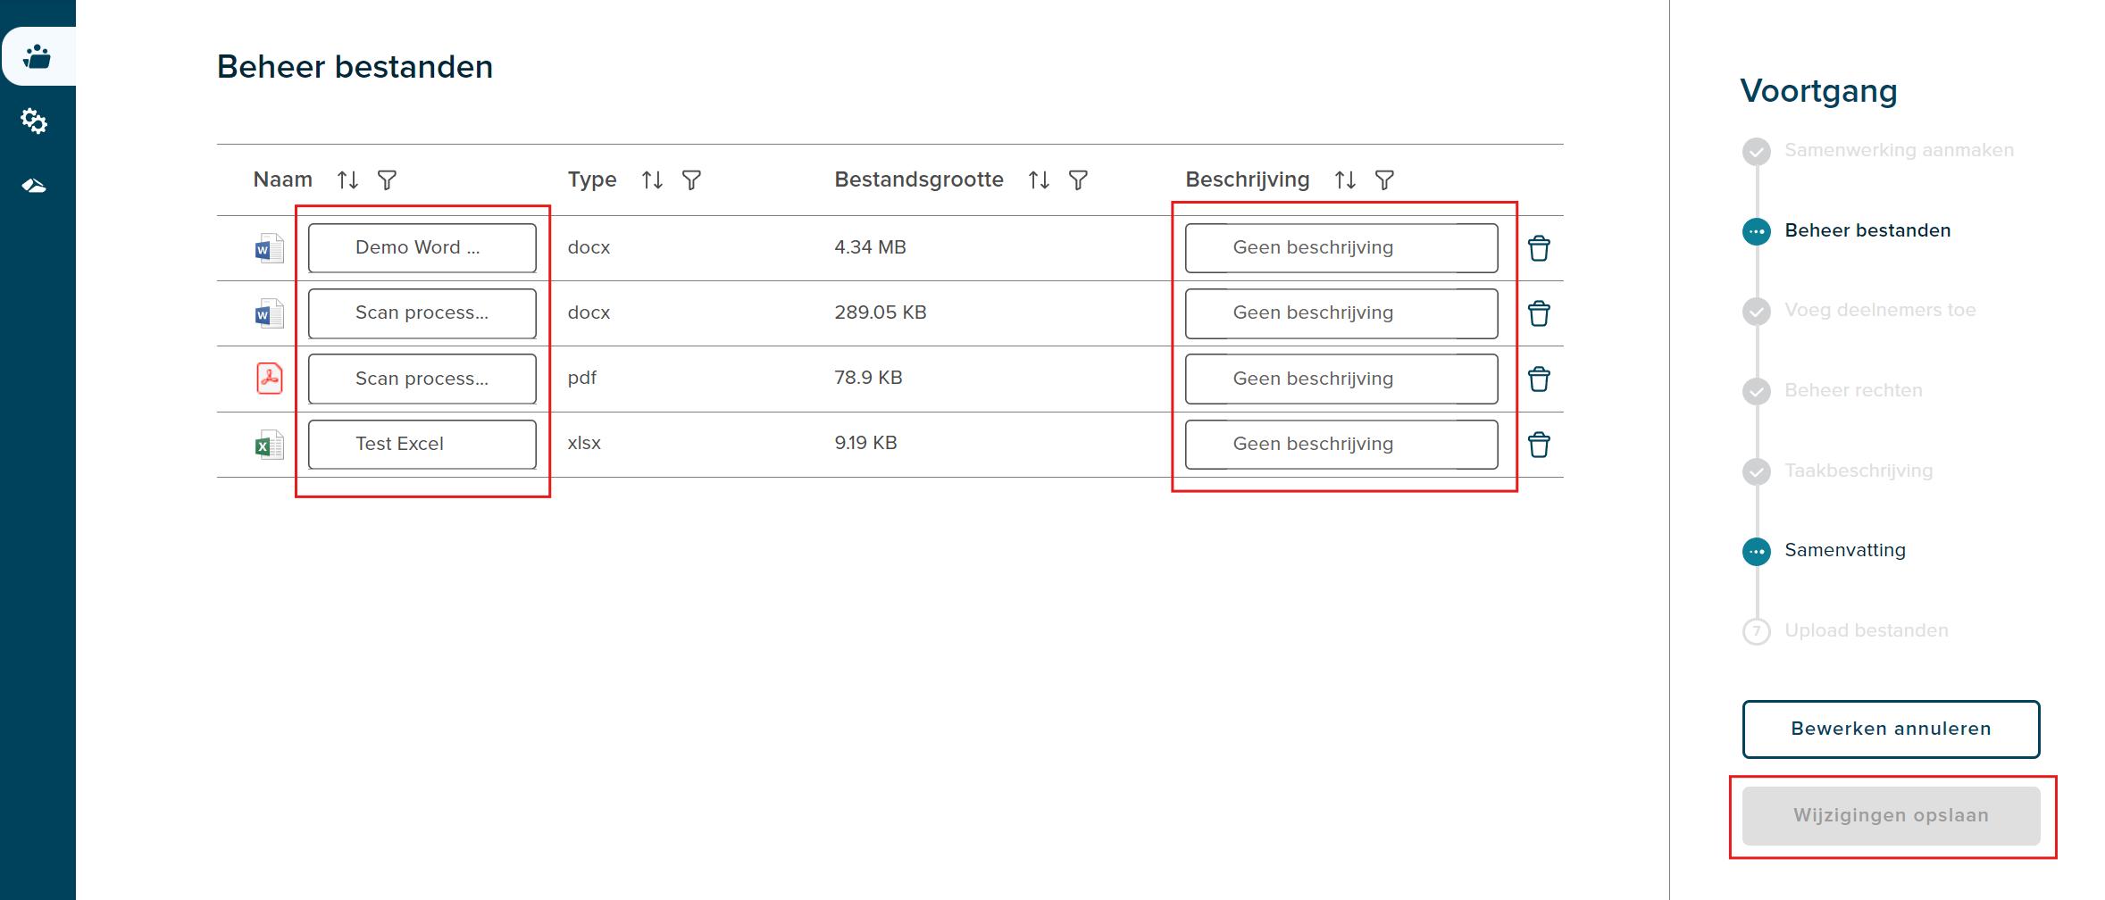Delete the Test Excel file

pos(1539,444)
